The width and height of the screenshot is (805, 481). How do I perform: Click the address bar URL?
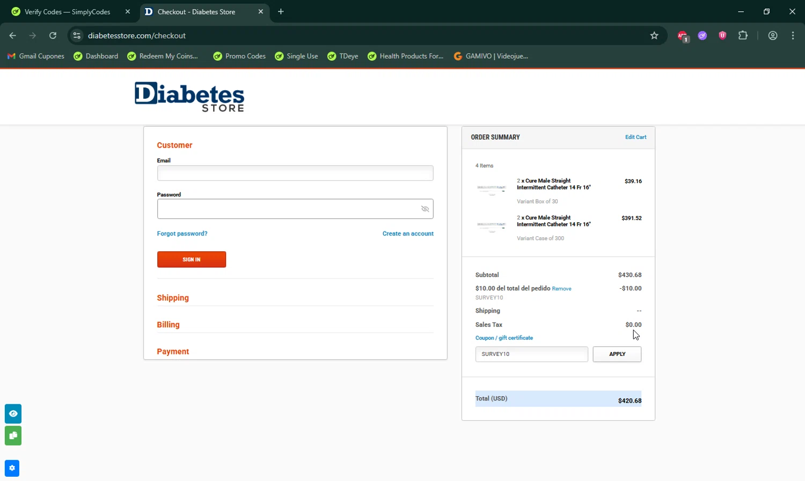point(137,35)
